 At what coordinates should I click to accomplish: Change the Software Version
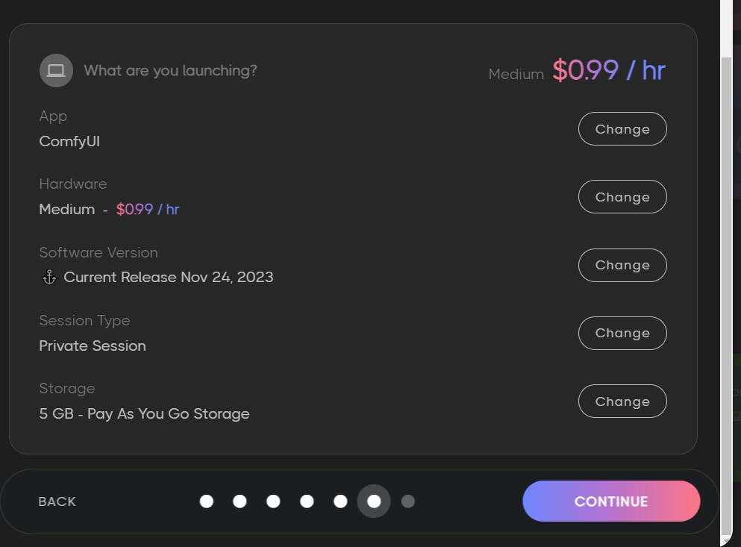622,265
